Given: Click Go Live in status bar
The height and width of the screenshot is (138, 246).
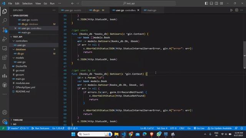Looking at the screenshot, I should pos(199,128).
